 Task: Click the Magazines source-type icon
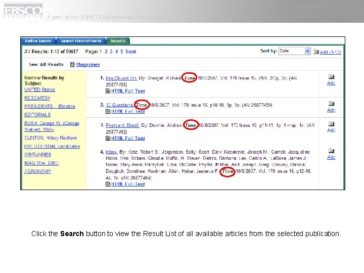[72, 65]
